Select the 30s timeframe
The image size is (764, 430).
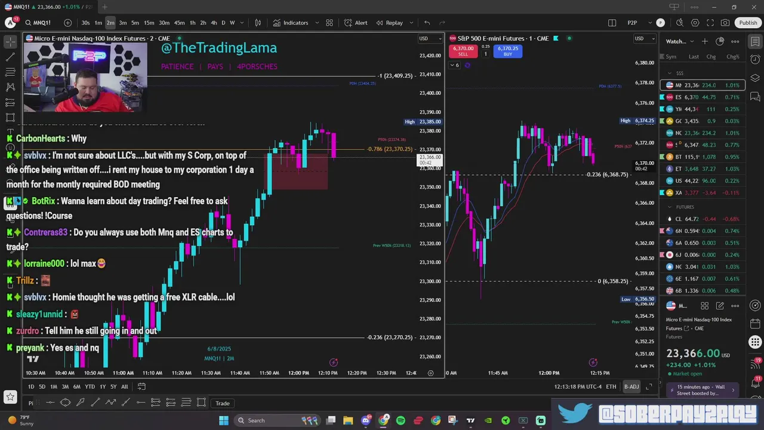tap(85, 23)
